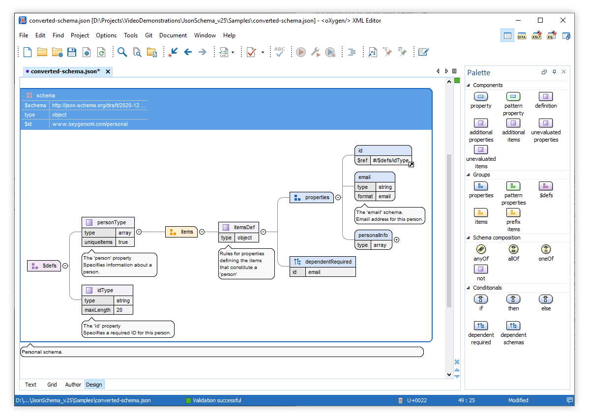Viewport: 590px width, 418px height.
Task: Collapse the properties node branch
Action: [x=338, y=197]
